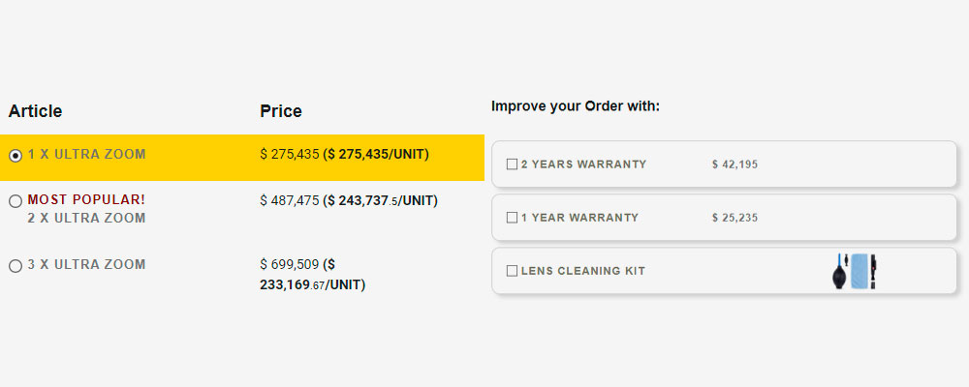Click the $ 487,475 price text
Viewport: 969px width, 387px height.
click(289, 200)
